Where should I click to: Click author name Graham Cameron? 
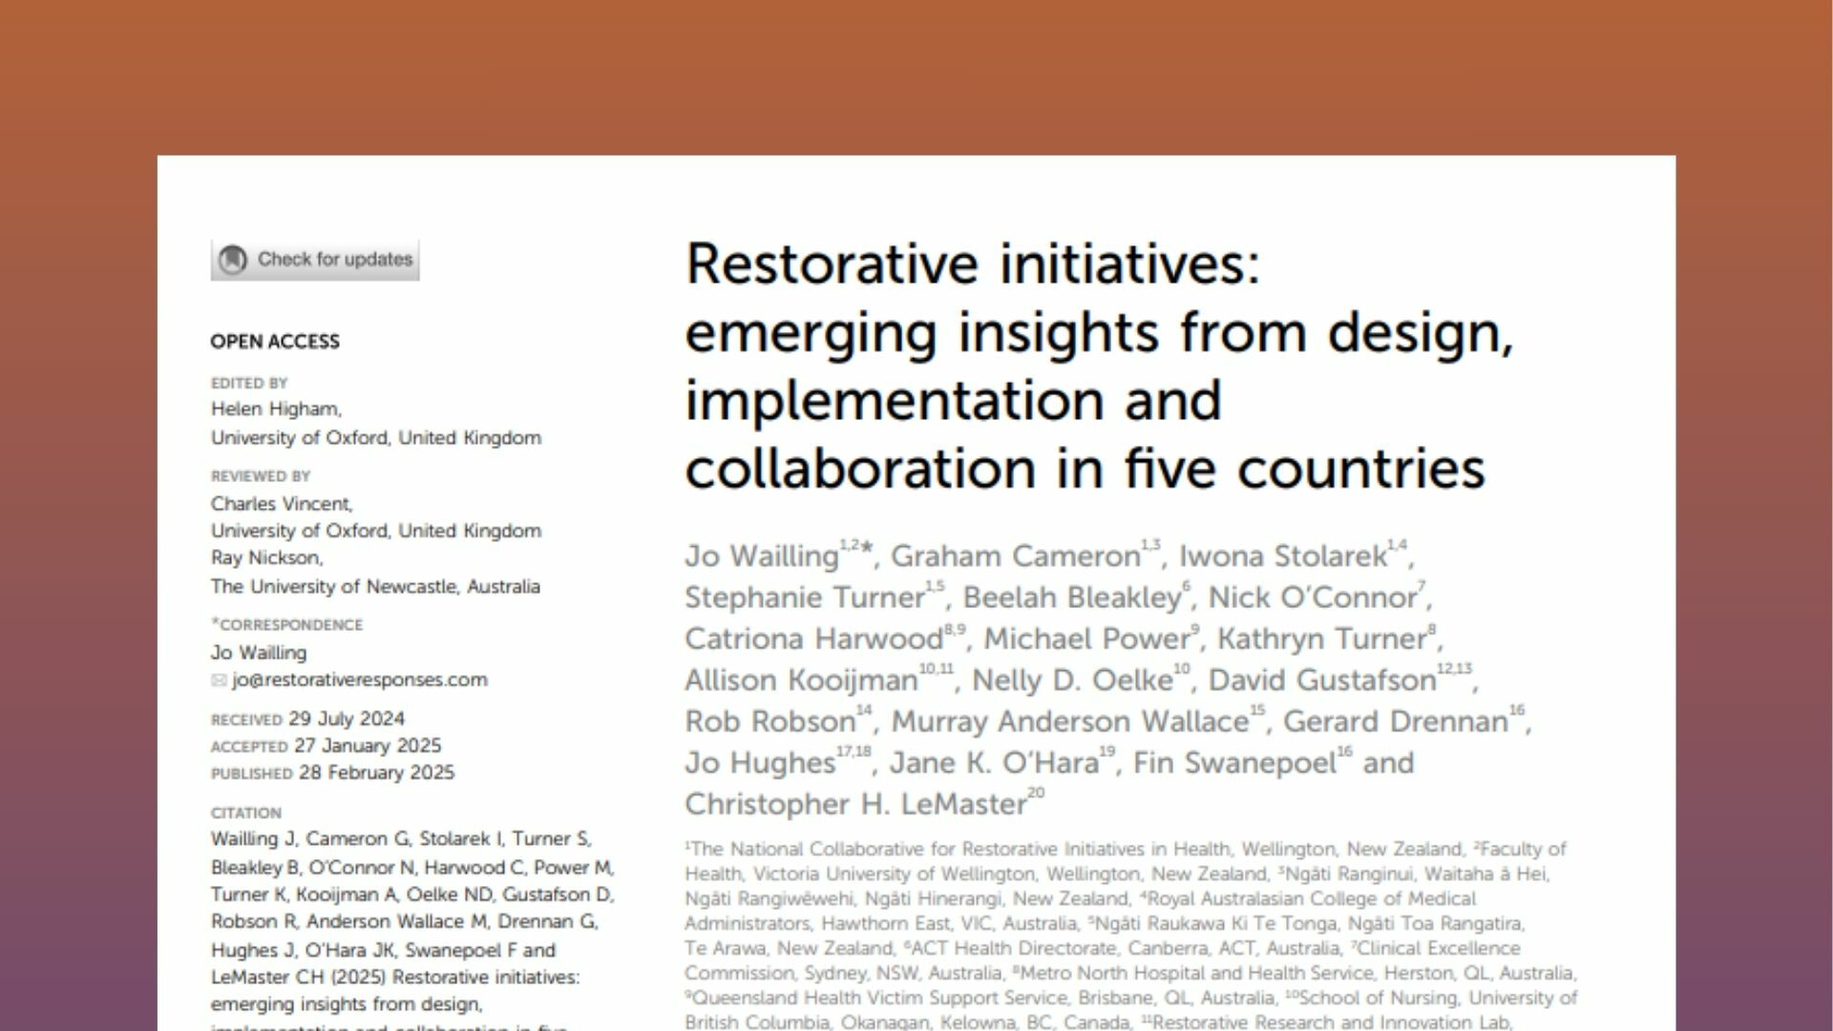tap(1015, 557)
